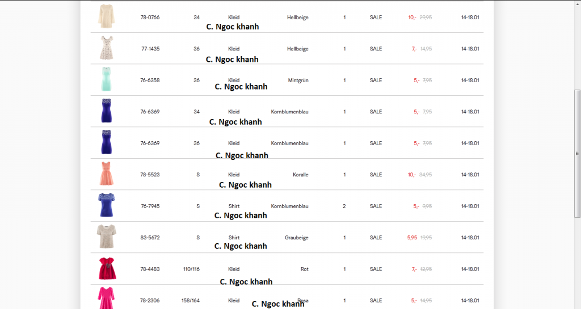Click the Koralle color label
581x309 pixels.
[x=301, y=175]
